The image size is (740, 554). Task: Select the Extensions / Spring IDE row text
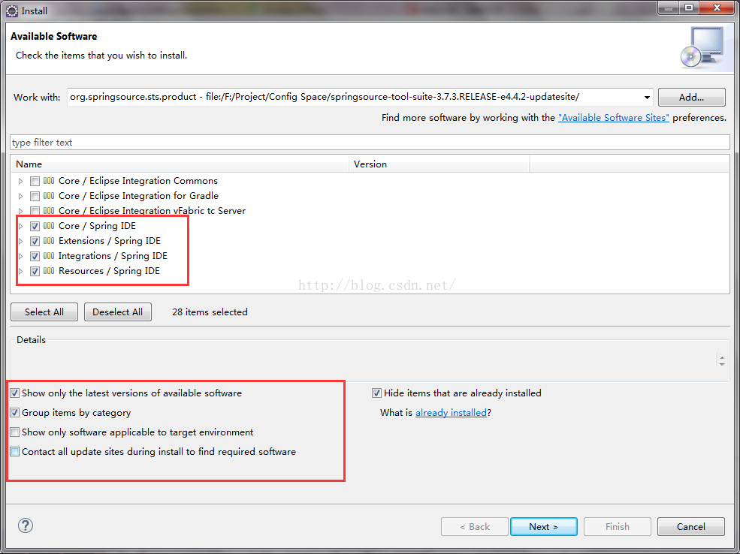tap(110, 241)
